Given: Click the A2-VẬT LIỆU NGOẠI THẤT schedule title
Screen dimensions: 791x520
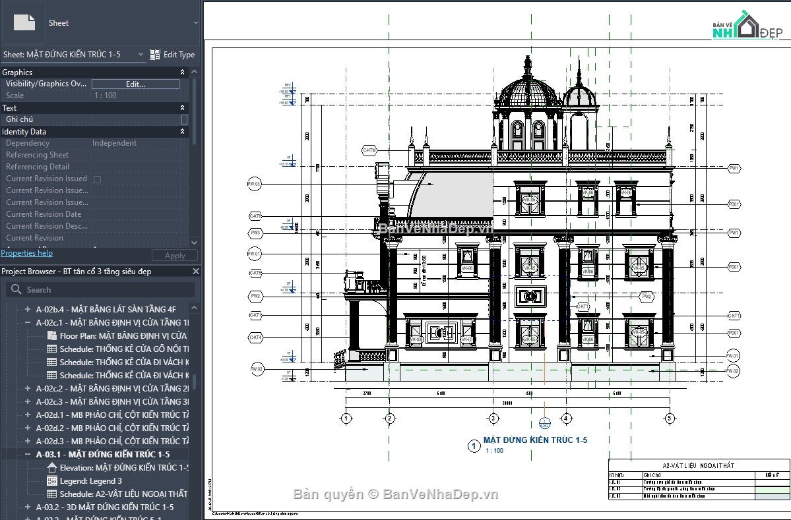Looking at the screenshot, I should 698,465.
